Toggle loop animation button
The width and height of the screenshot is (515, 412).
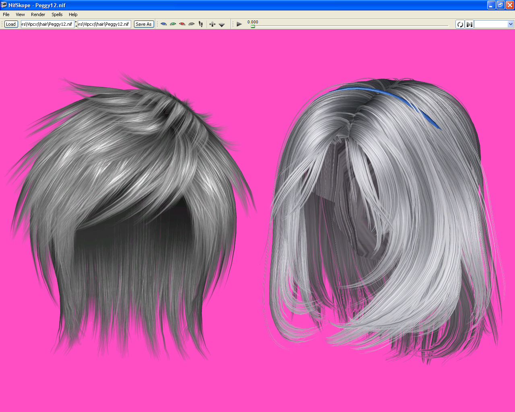tap(460, 25)
